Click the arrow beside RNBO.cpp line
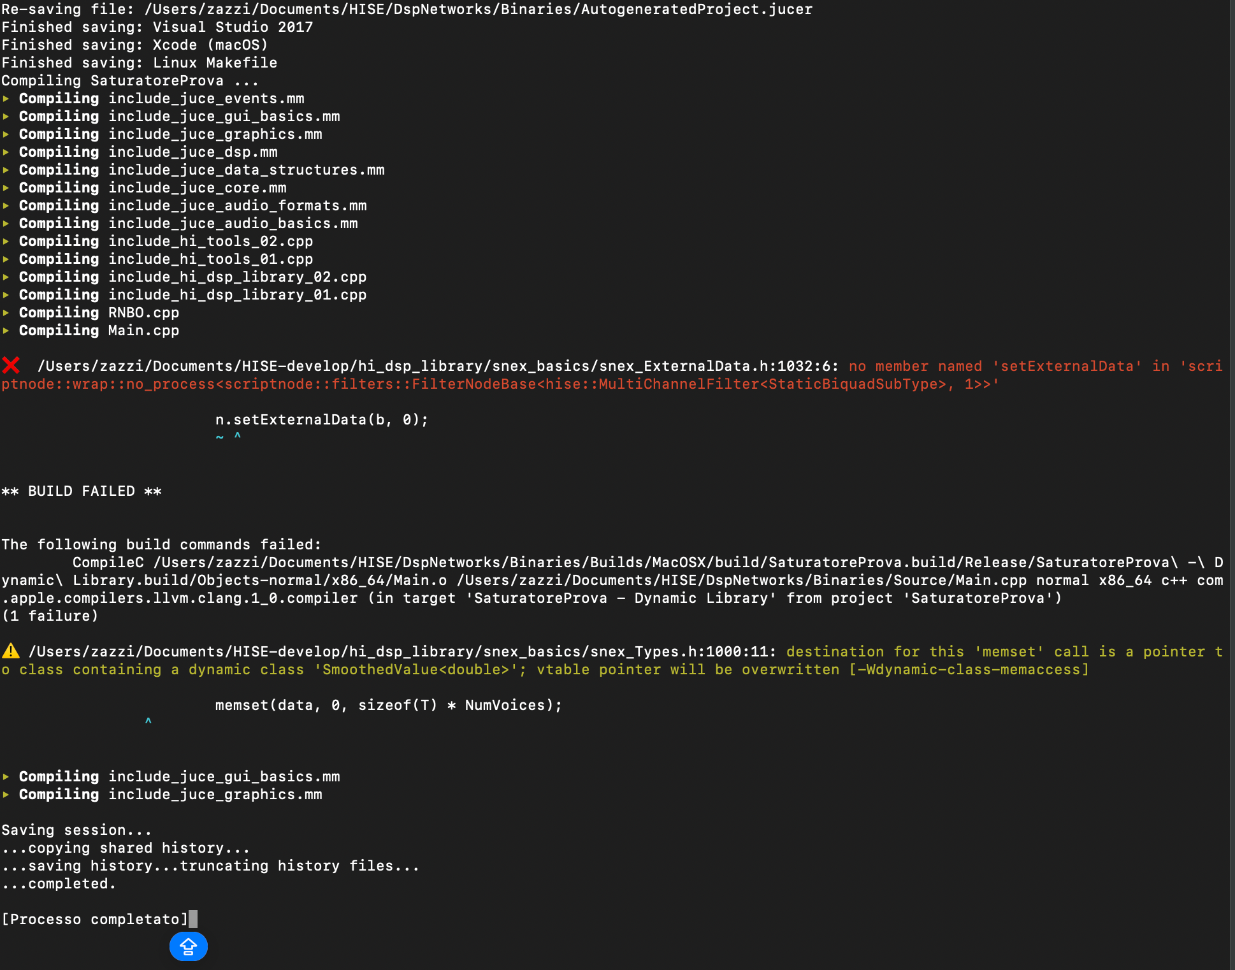This screenshot has height=970, width=1235. click(6, 313)
